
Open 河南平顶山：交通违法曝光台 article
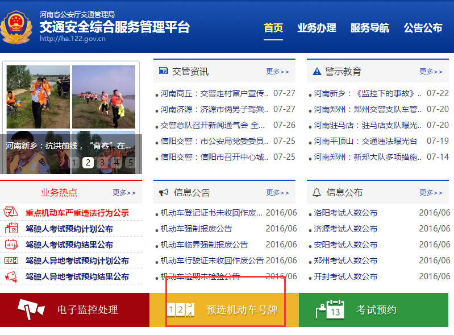click(x=365, y=141)
